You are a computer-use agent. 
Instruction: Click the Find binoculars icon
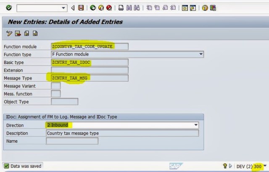129,8
